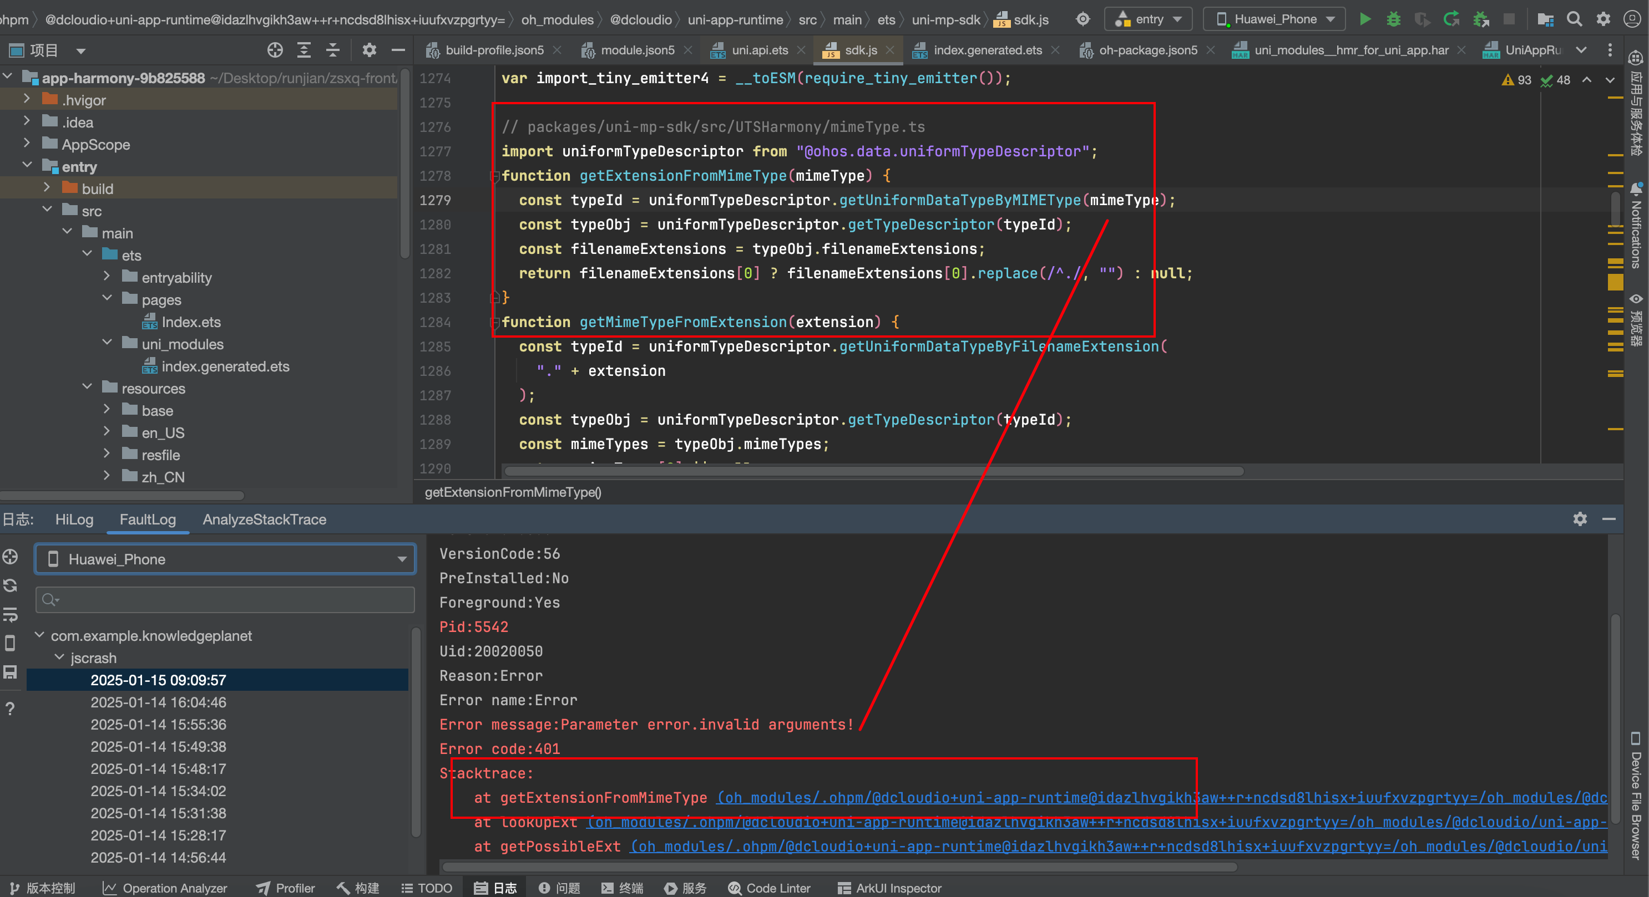Image resolution: width=1649 pixels, height=897 pixels.
Task: Switch to the HiLog tab
Action: [74, 519]
